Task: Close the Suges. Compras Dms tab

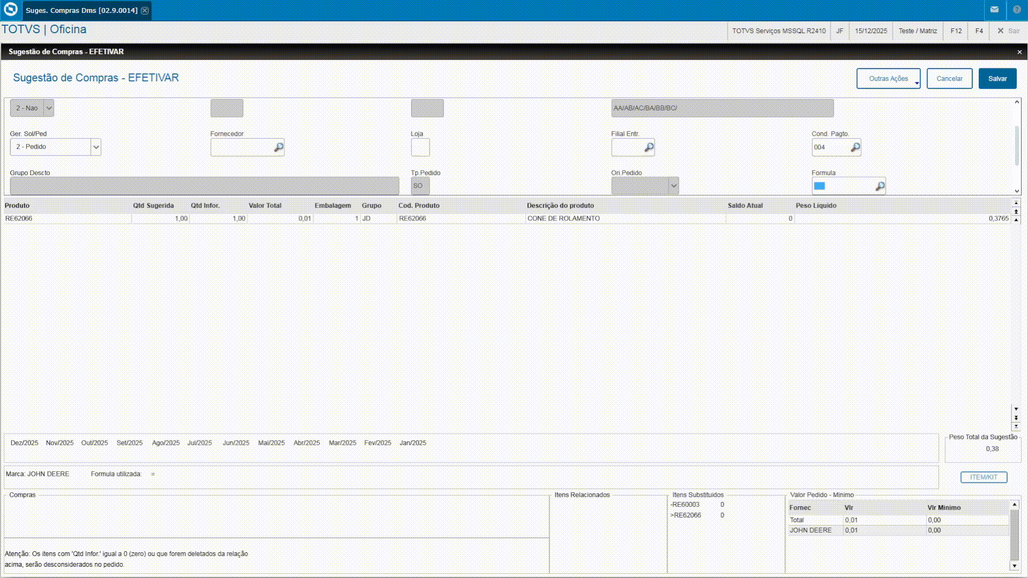Action: tap(145, 11)
